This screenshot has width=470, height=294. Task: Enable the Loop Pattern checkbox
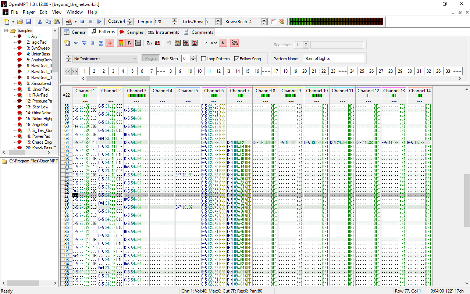coord(204,59)
